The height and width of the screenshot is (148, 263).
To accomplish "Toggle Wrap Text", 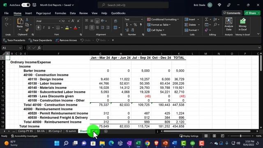I will [115, 21].
